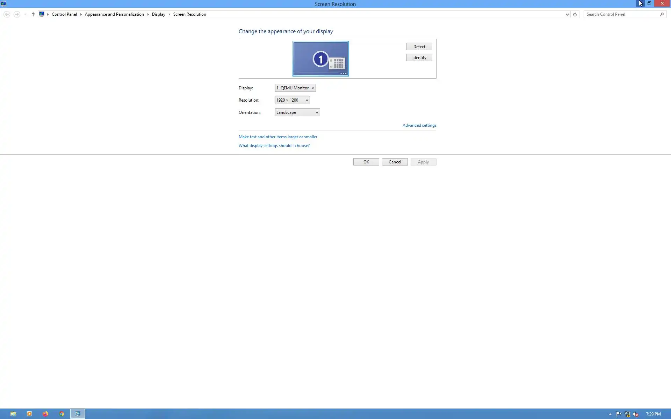This screenshot has height=419, width=671.
Task: Open Advanced settings link
Action: pos(419,125)
